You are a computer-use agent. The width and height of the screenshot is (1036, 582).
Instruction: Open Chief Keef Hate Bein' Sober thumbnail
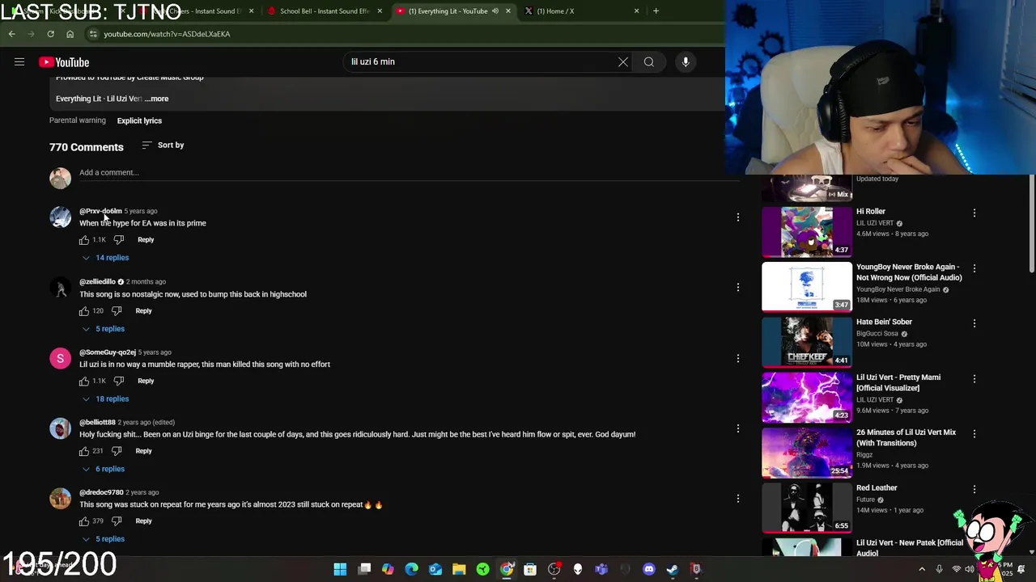tap(807, 342)
